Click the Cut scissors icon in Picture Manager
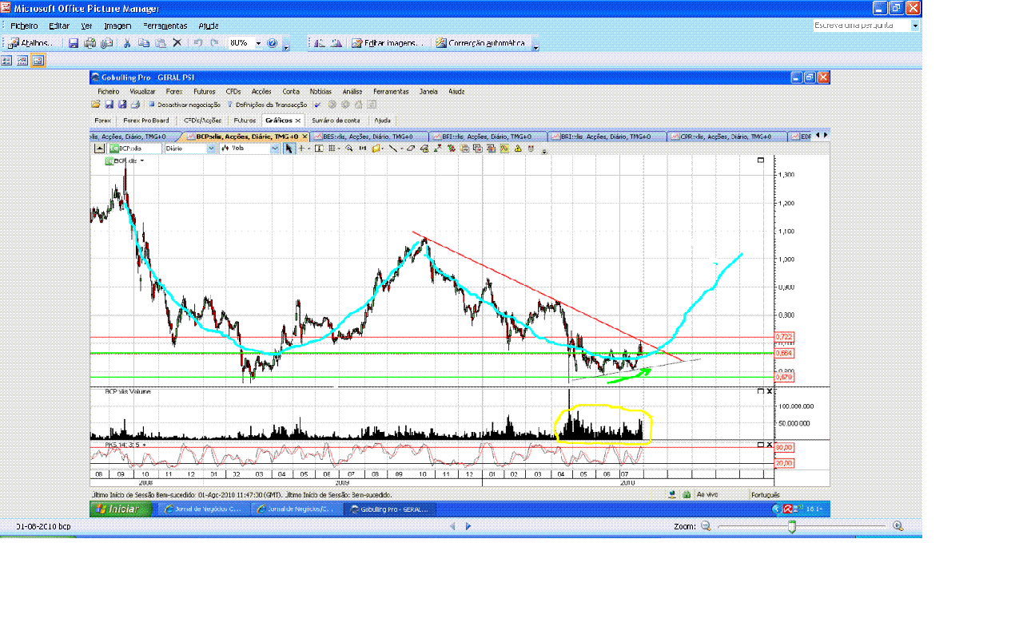 tap(126, 43)
